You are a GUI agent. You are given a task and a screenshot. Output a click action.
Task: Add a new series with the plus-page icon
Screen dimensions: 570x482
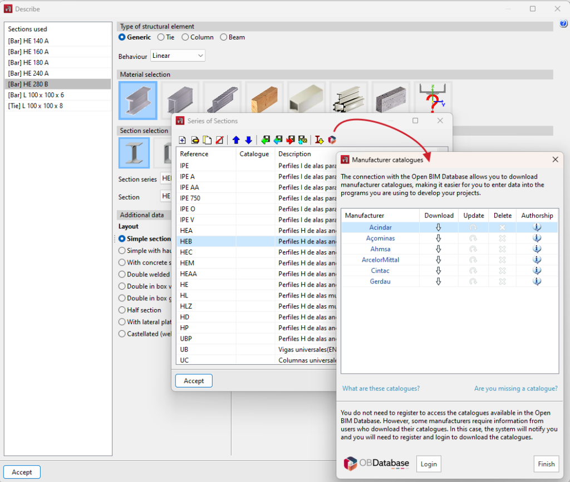coord(183,140)
